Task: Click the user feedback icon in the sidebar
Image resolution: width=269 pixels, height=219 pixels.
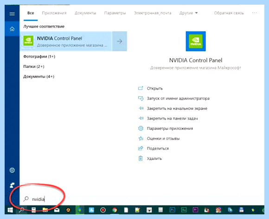Action: point(12,185)
